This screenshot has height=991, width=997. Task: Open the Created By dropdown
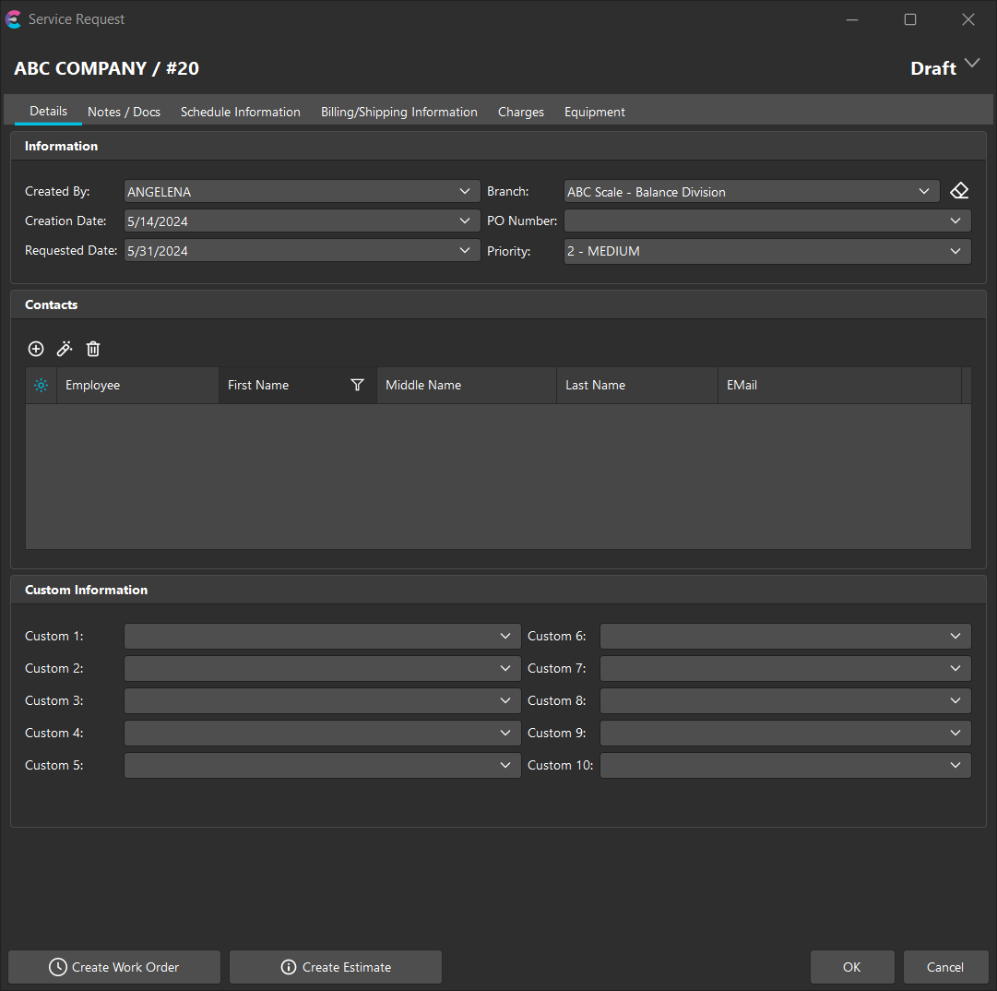464,191
